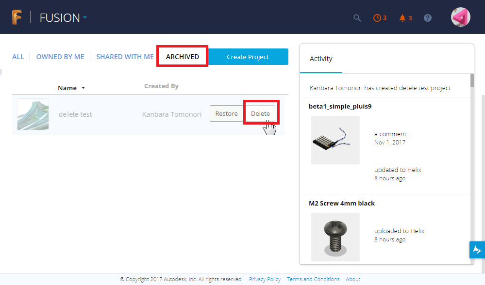This screenshot has width=485, height=285.
Task: Open the job status clock icon
Action: tap(377, 18)
